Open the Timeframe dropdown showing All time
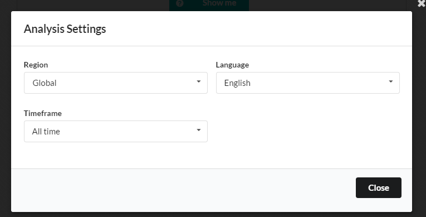Image resolution: width=426 pixels, height=217 pixels. click(116, 131)
